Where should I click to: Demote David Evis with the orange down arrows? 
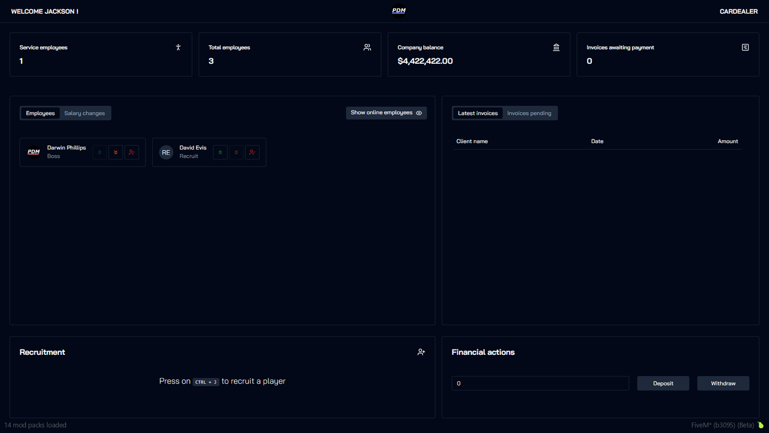236,152
